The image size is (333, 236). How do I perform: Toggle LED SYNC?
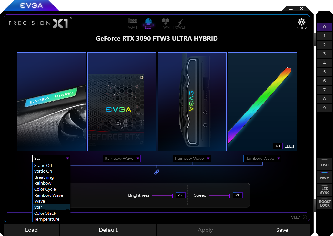pos(325,190)
